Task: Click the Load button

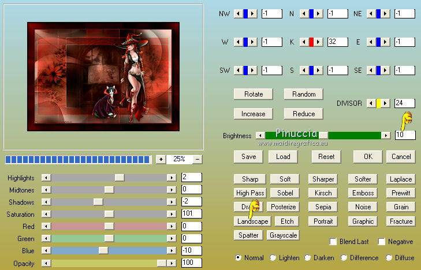Action: [x=283, y=157]
